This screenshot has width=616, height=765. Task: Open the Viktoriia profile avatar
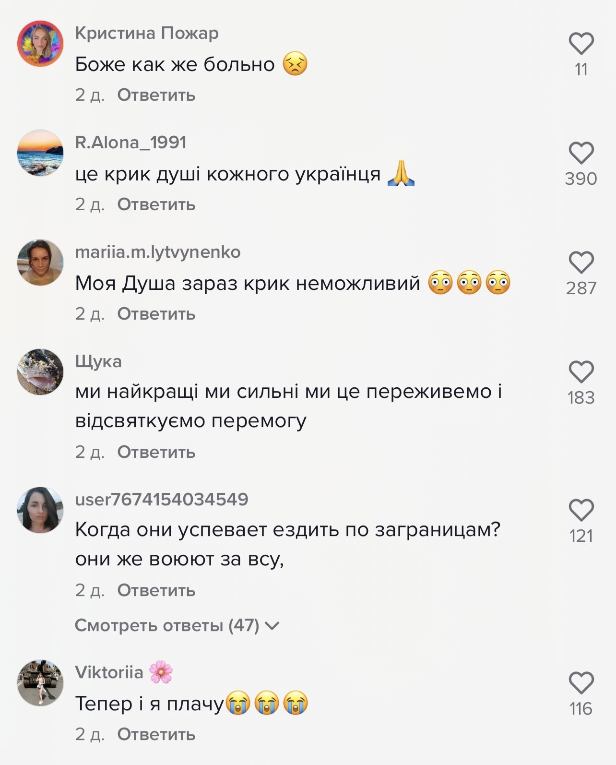coord(40,683)
